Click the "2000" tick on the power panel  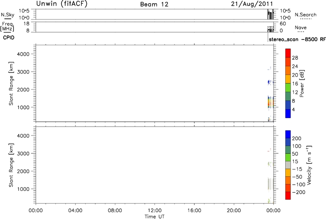pyautogui.click(x=23, y=90)
